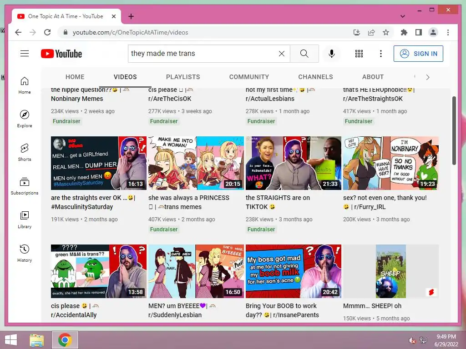Click the YouTube logo
The height and width of the screenshot is (349, 466).
point(61,54)
